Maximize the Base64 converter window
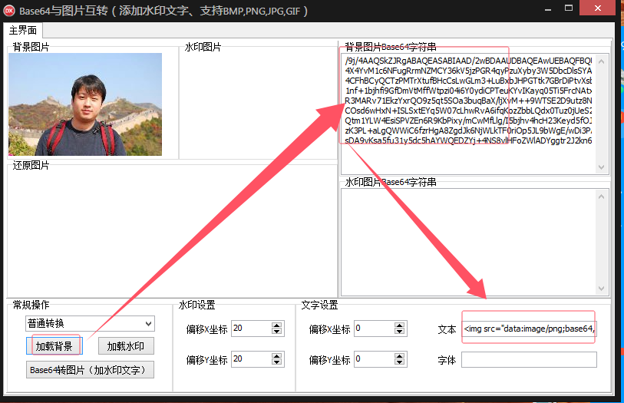Viewport: 624px width, 403px height. pos(569,8)
